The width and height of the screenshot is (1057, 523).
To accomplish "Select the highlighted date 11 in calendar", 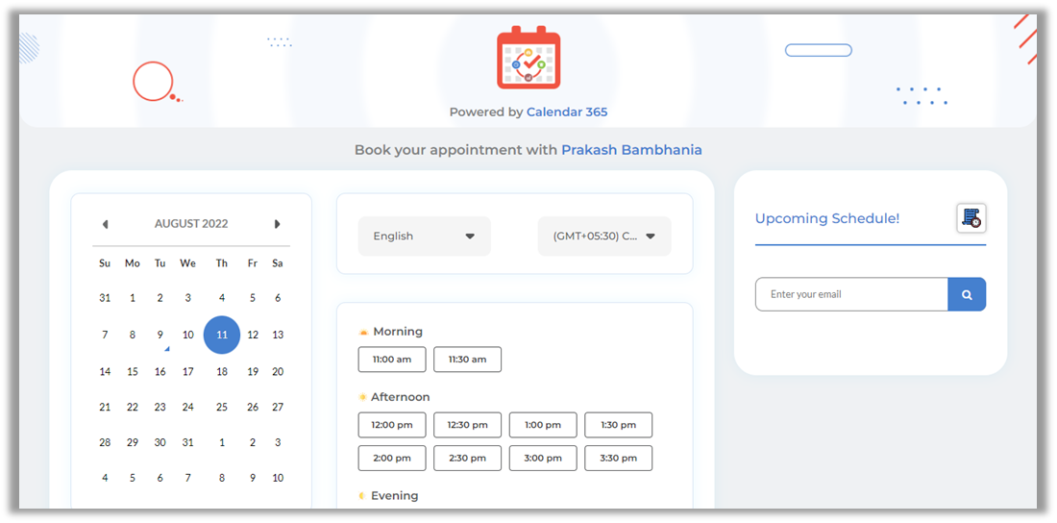I will tap(222, 335).
